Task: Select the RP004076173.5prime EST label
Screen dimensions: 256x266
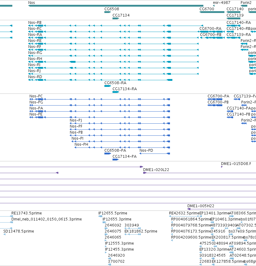Action: 191,231
